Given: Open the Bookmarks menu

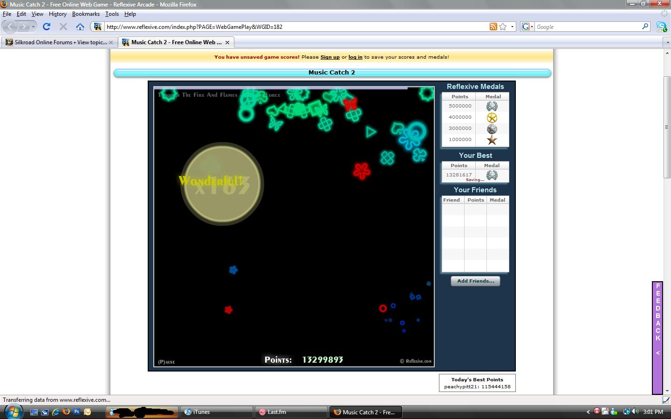Looking at the screenshot, I should (x=86, y=14).
